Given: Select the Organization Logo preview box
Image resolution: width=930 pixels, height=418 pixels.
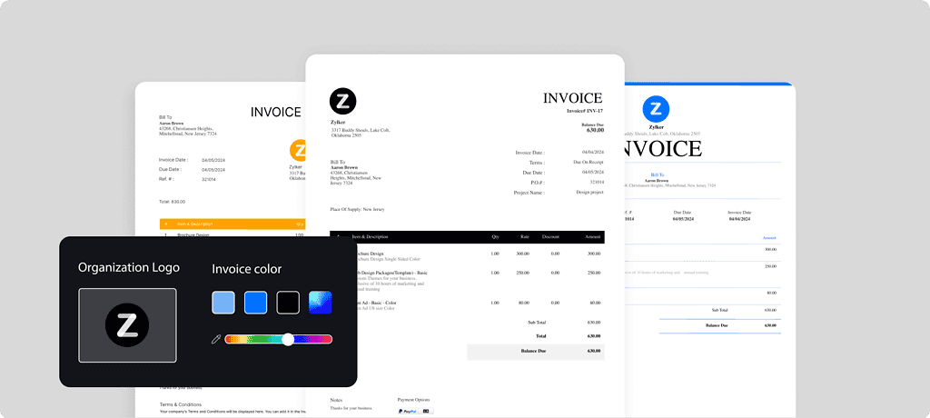Looking at the screenshot, I should [x=127, y=324].
